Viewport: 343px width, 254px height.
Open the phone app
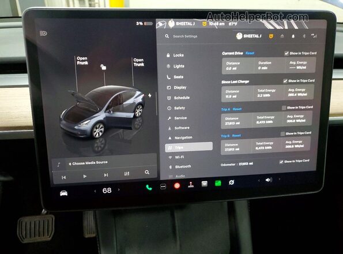149,188
